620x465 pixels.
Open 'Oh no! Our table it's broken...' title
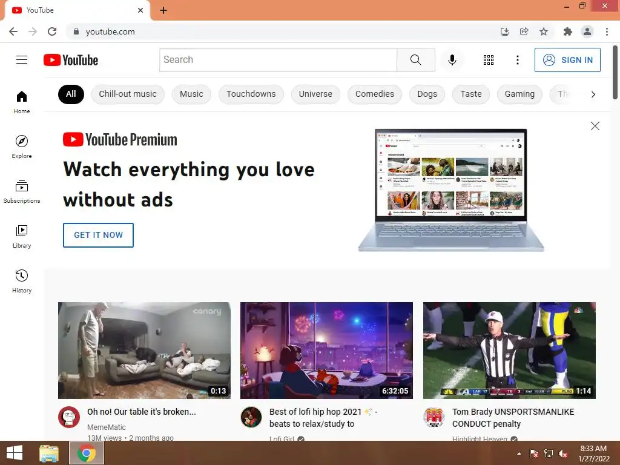pyautogui.click(x=142, y=412)
